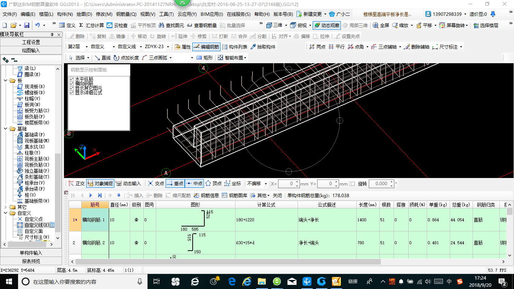This screenshot has width=514, height=289.
Task: Click the Save disk icon in toolbar
Action: 27,25
